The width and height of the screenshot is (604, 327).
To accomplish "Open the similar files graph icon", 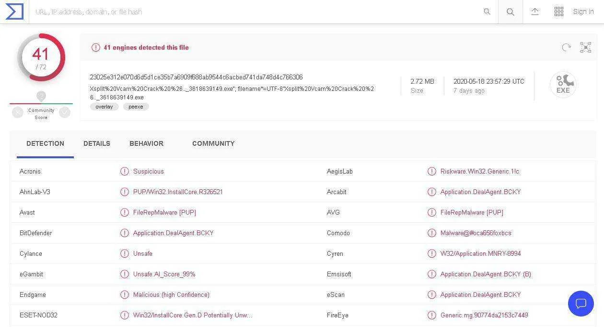I will 586,47.
